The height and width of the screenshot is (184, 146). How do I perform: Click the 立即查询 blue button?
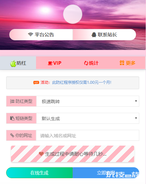tap(106, 173)
